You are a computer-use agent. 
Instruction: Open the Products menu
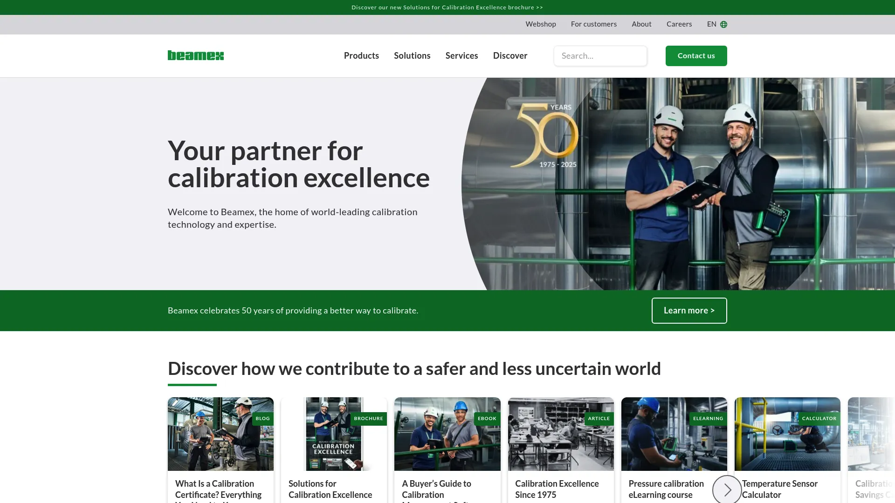click(361, 56)
